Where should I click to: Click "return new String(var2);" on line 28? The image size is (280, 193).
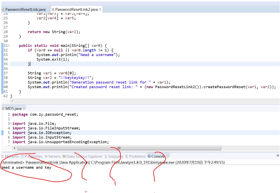pyautogui.click(x=54, y=32)
